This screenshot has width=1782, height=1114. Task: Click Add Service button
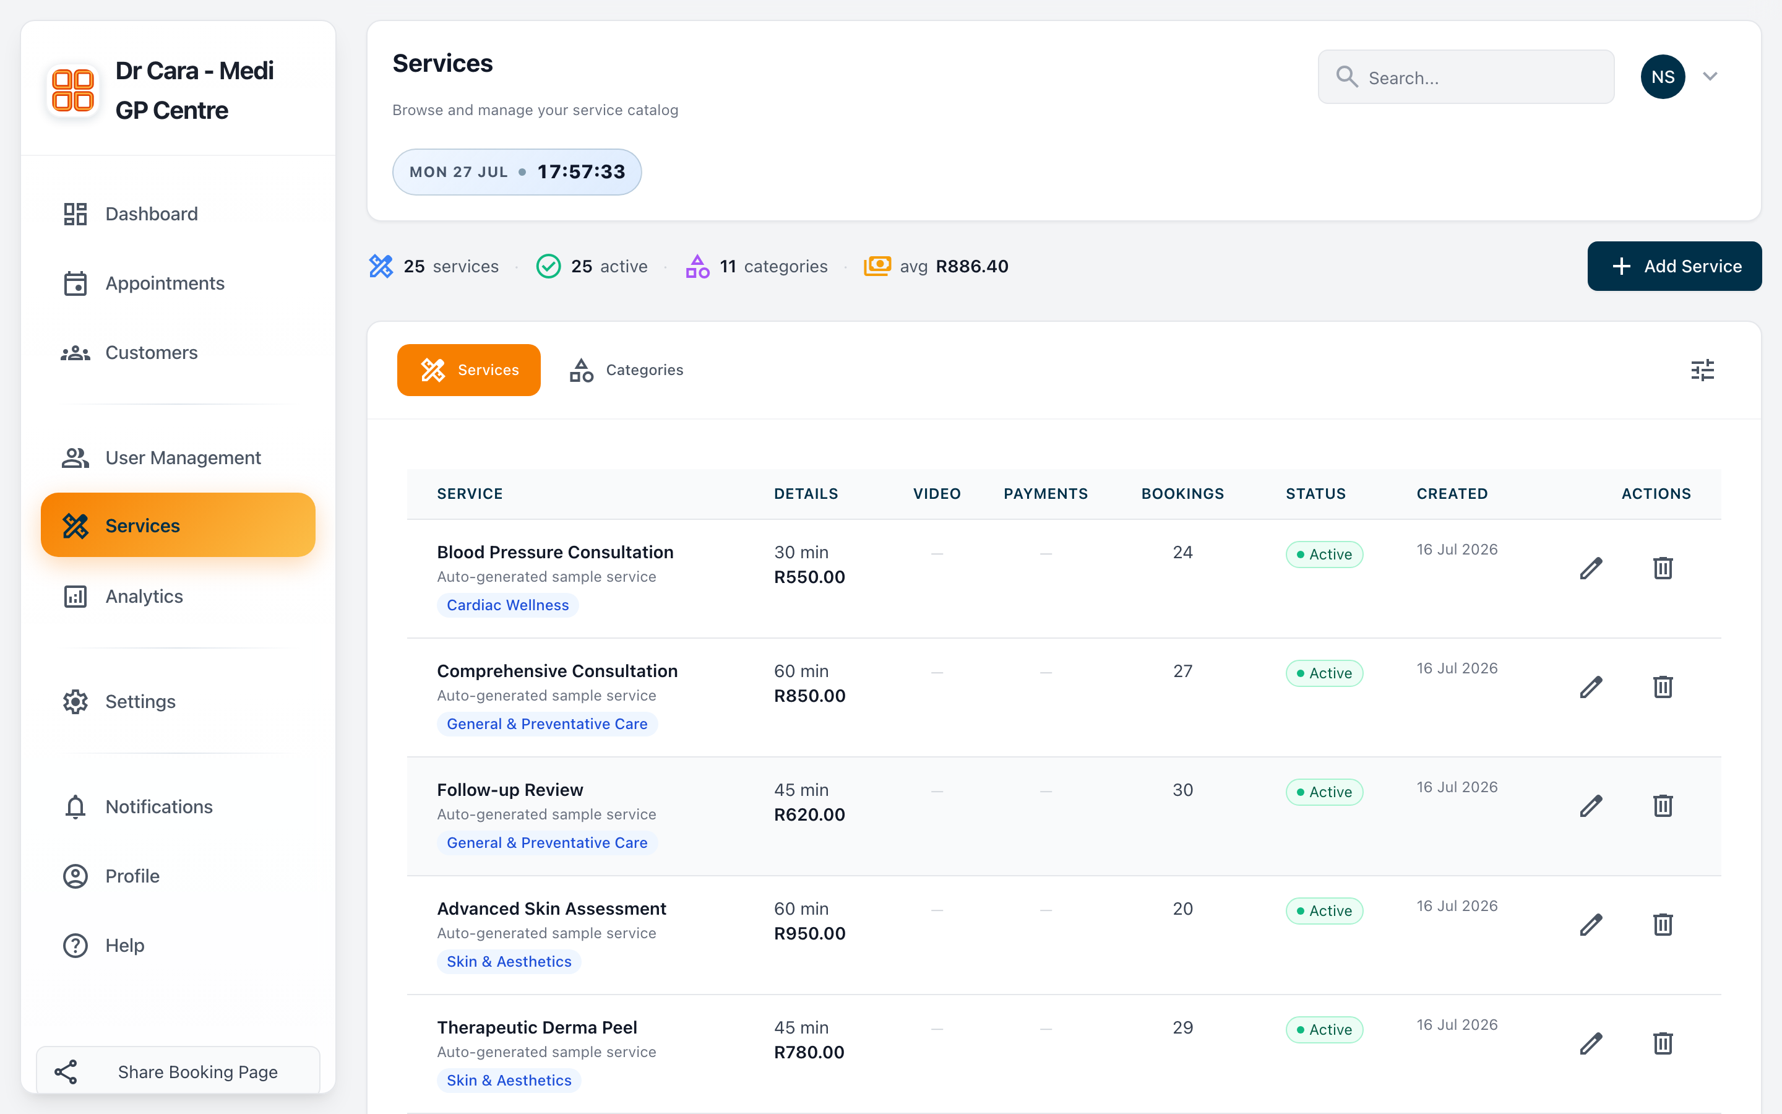click(1674, 266)
